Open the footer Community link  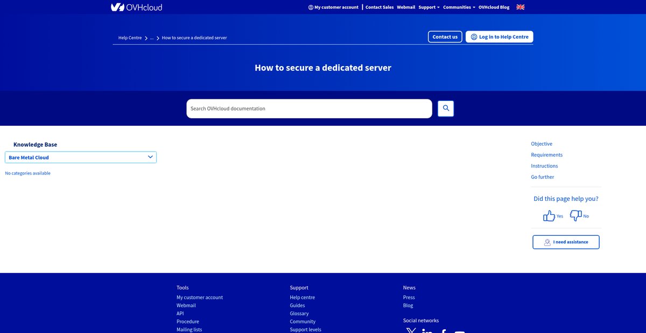[303, 322]
